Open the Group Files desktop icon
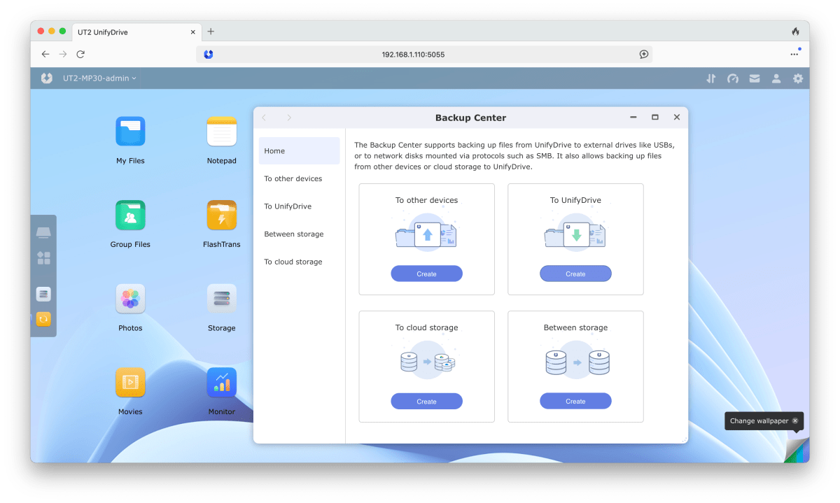 pos(130,215)
